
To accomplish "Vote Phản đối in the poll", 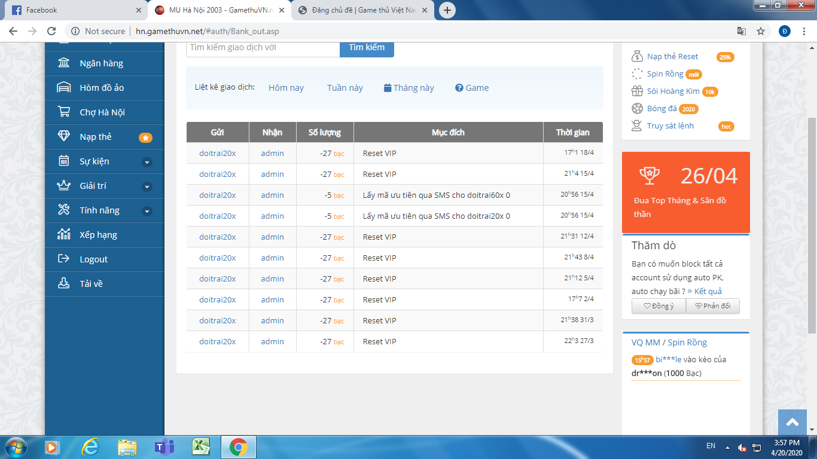I will tap(712, 306).
